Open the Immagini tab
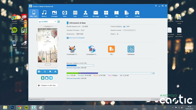 click(54, 13)
